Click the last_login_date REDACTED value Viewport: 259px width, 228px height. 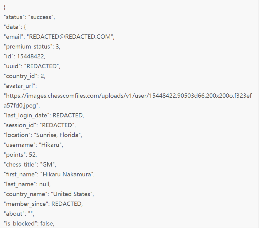tap(68, 115)
